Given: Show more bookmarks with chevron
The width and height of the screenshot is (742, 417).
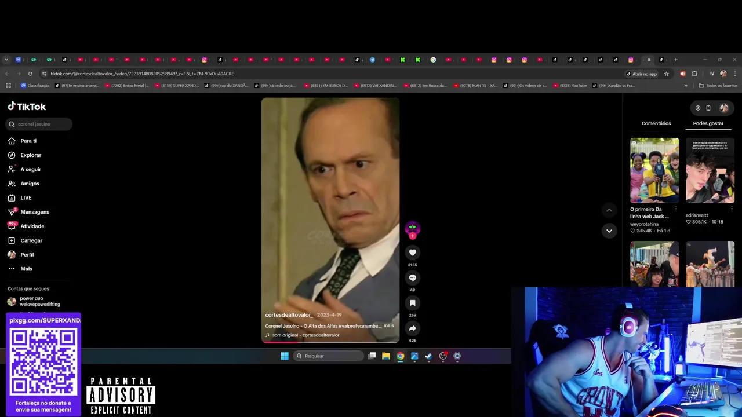Looking at the screenshot, I should pyautogui.click(x=686, y=86).
